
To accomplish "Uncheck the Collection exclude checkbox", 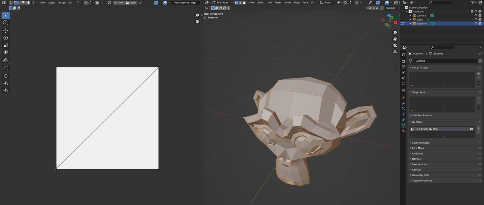I will pyautogui.click(x=472, y=11).
